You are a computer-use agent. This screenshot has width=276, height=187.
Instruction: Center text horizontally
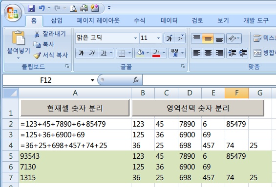(208, 53)
